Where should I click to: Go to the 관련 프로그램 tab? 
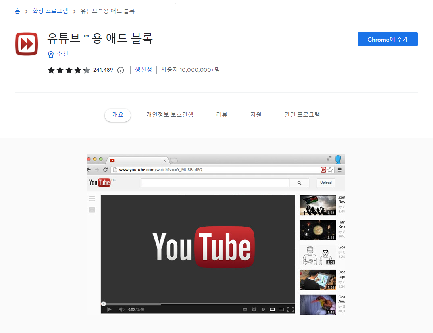(302, 115)
